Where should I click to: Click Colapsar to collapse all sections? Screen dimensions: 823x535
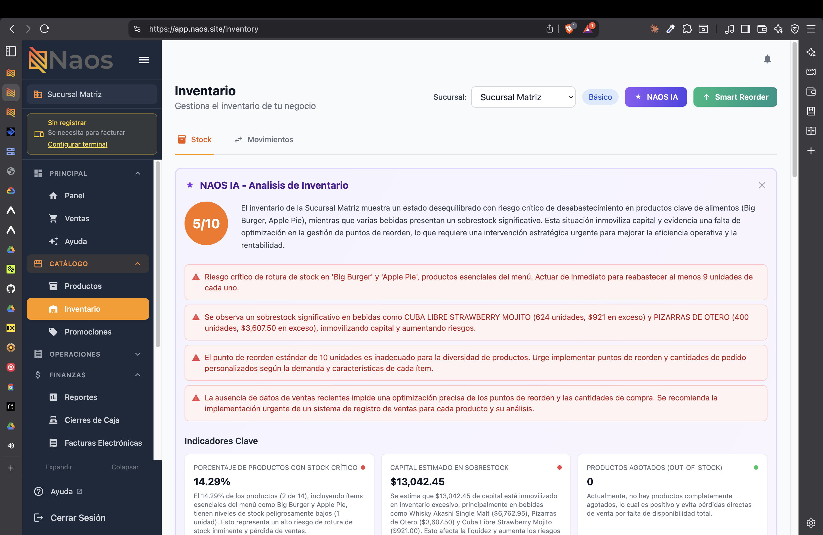click(125, 467)
